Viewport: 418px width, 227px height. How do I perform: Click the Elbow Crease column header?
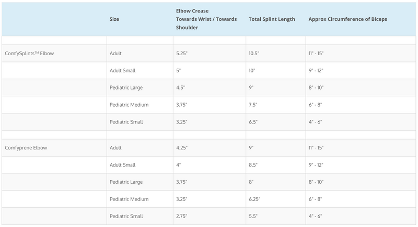click(206, 19)
